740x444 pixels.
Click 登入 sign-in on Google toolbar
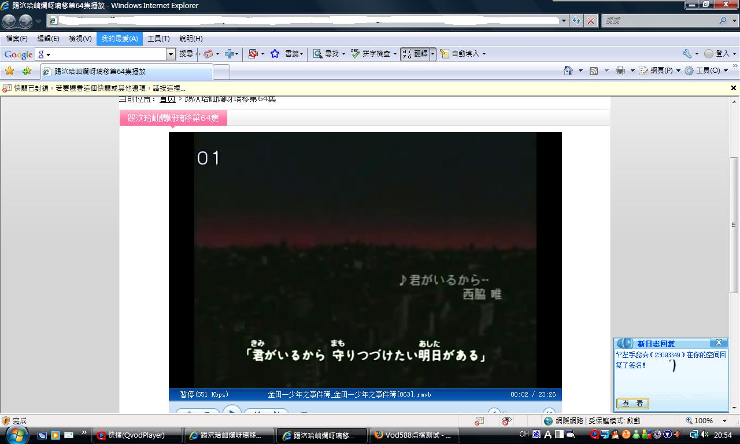[717, 54]
